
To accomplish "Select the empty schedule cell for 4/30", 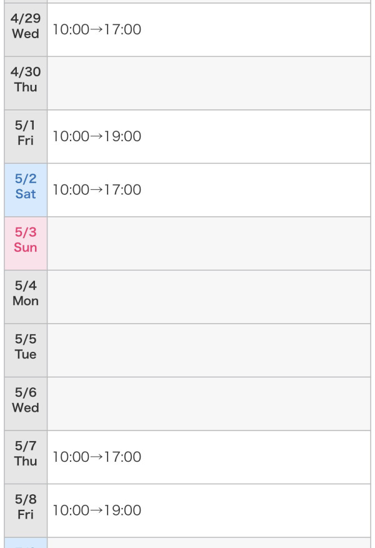I will (x=209, y=83).
